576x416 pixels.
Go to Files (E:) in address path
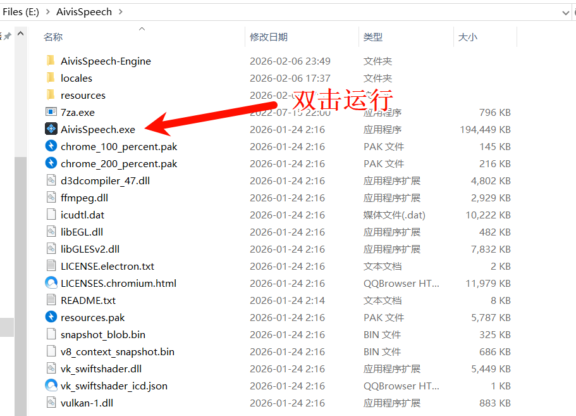click(21, 12)
